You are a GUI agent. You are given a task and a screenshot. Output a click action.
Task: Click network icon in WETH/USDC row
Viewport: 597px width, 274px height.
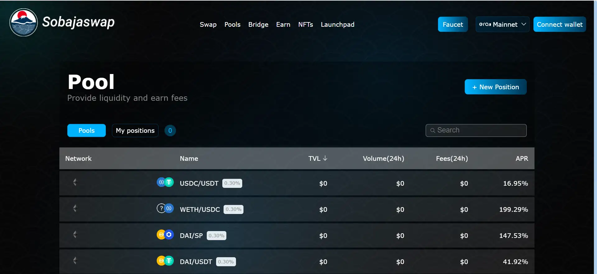(75, 209)
